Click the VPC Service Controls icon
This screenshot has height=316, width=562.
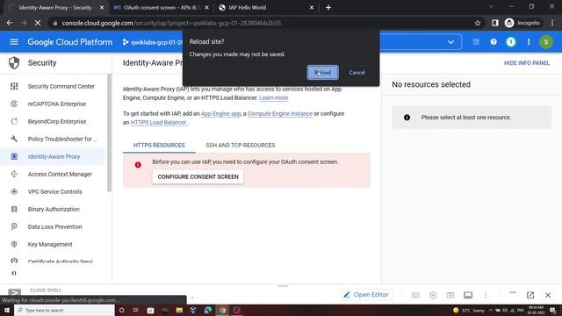tap(14, 191)
